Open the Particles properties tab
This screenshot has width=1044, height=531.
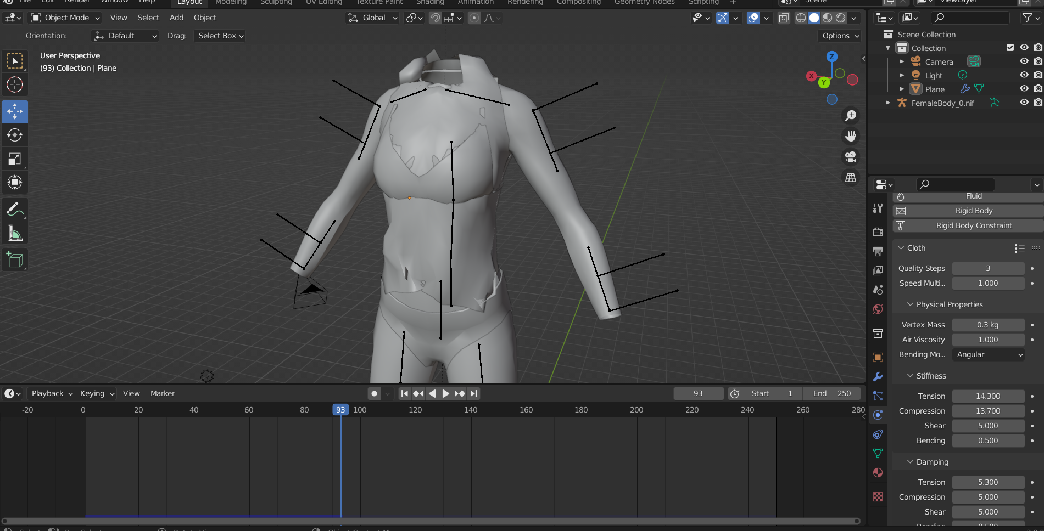(x=878, y=396)
